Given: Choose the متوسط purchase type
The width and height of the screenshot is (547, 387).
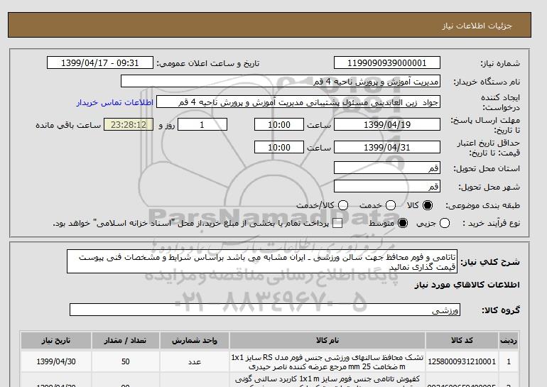Looking at the screenshot, I should pyautogui.click(x=403, y=223).
